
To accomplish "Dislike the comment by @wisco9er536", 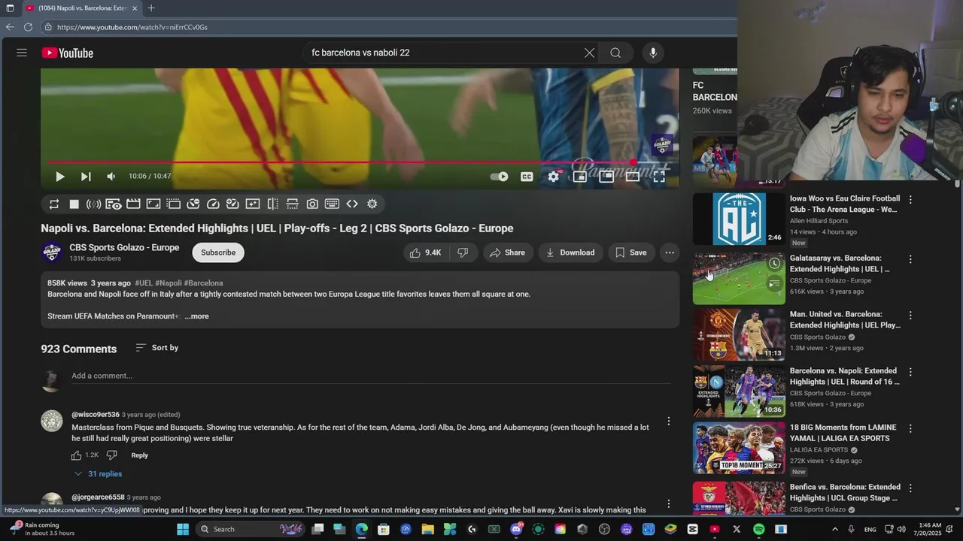I will tap(111, 455).
